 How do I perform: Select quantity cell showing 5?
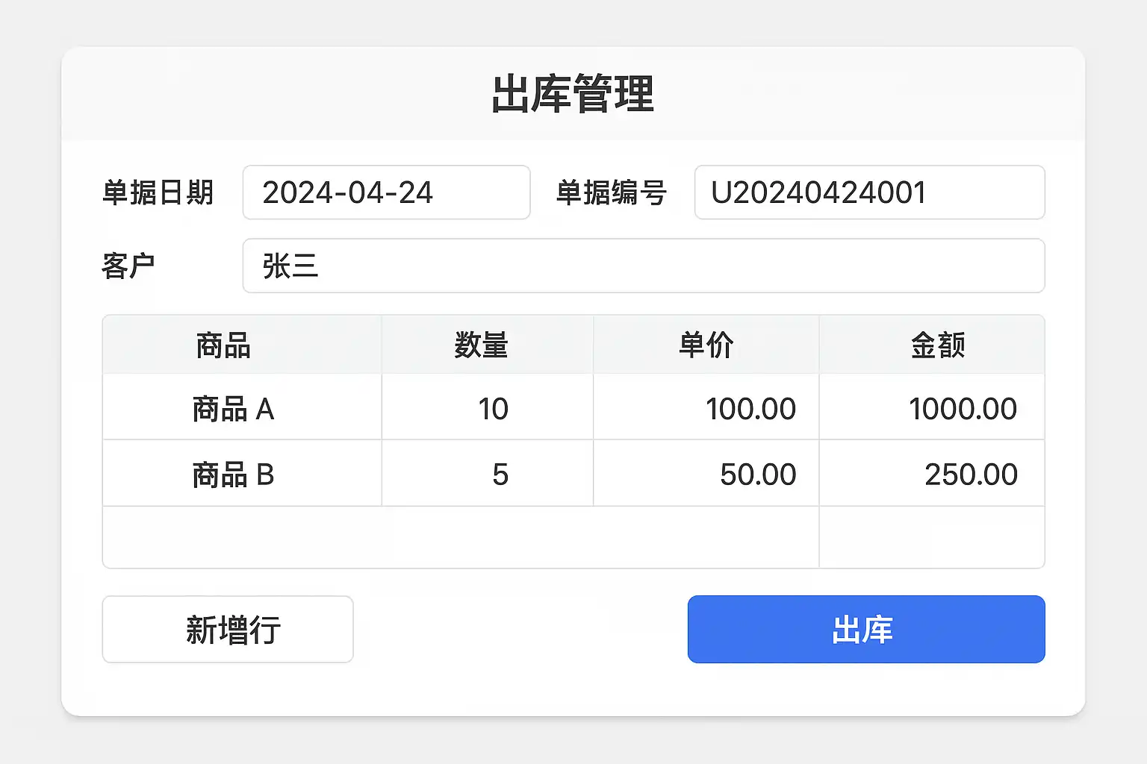coord(488,474)
